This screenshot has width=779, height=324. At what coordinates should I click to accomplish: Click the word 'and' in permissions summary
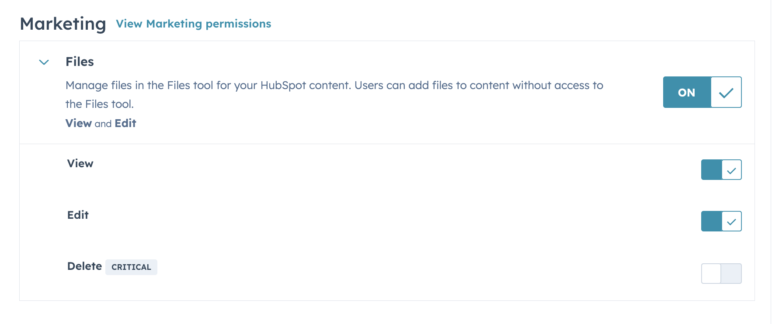tap(103, 124)
